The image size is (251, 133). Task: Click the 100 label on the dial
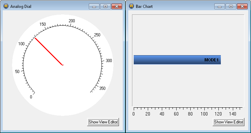(x=22, y=44)
